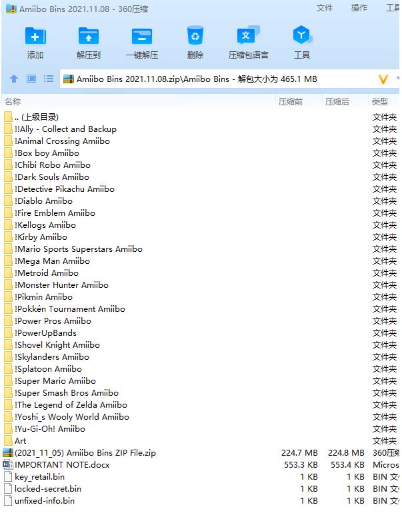Go up one level with the arrow icon
402x515 pixels.
point(14,79)
